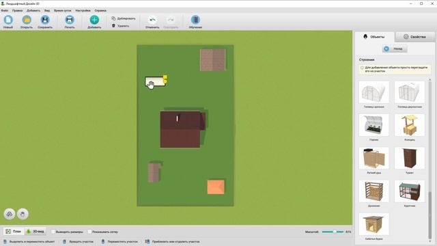Select the Колодец well thumbnail
Screen dimensions: 437x246
[x=410, y=125]
